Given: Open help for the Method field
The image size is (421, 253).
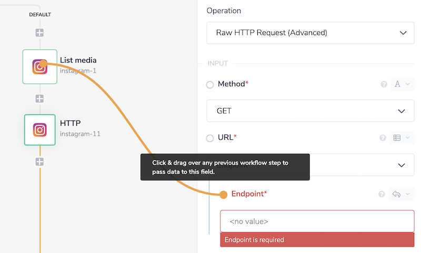Looking at the screenshot, I should click(384, 84).
